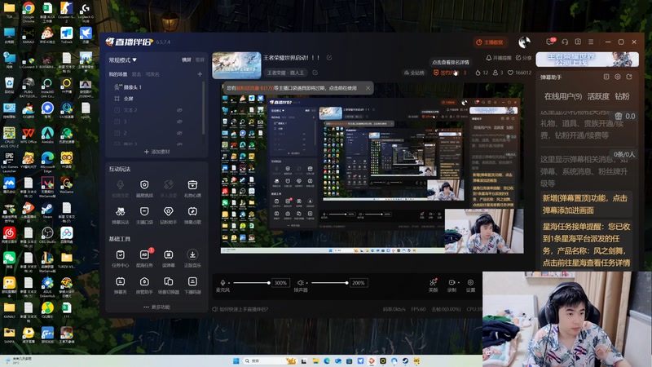Mute speaker icon 扬声器
Screen dimensions: 652x367
click(x=300, y=282)
